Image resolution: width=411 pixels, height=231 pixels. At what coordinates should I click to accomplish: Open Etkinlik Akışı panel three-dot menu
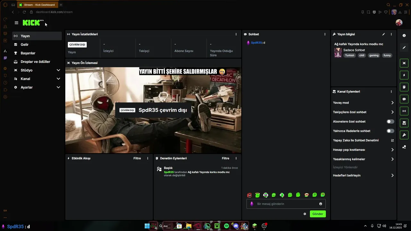tap(148, 158)
